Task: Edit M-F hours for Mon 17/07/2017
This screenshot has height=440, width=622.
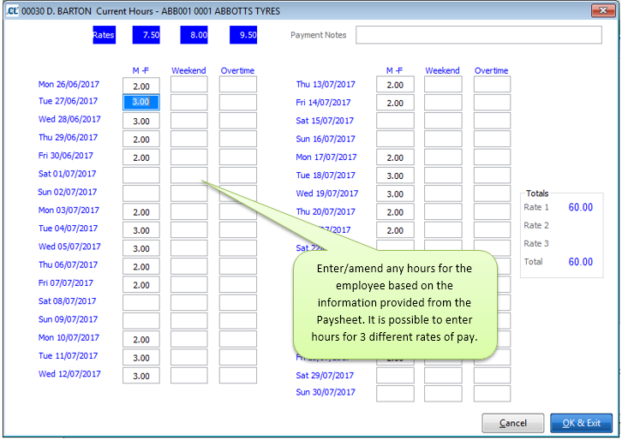Action: 395,158
